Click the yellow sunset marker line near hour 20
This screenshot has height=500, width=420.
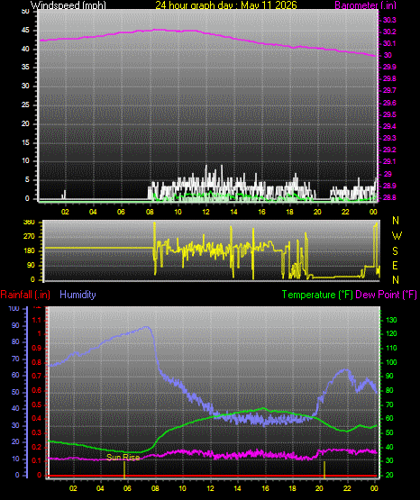(x=324, y=469)
